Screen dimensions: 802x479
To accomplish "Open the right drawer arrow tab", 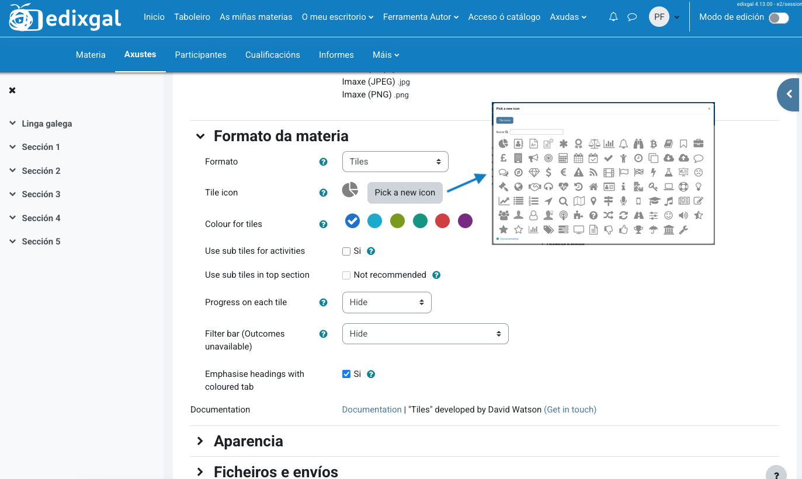I will pos(789,94).
